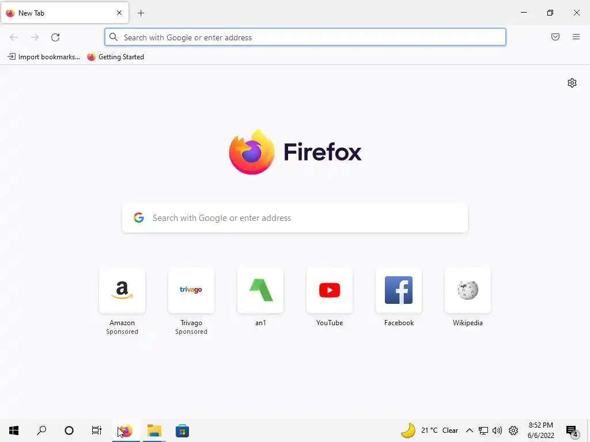Open settings gear in system tray
Image resolution: width=590 pixels, height=442 pixels.
(513, 430)
